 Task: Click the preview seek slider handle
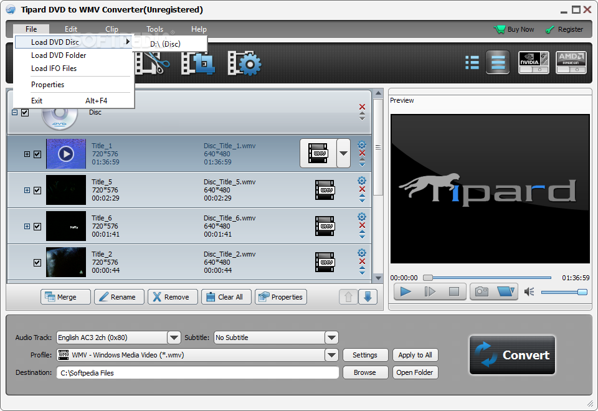pos(428,278)
